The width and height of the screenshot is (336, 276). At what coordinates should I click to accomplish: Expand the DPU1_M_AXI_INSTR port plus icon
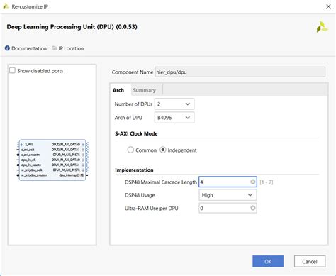pyautogui.click(x=83, y=170)
